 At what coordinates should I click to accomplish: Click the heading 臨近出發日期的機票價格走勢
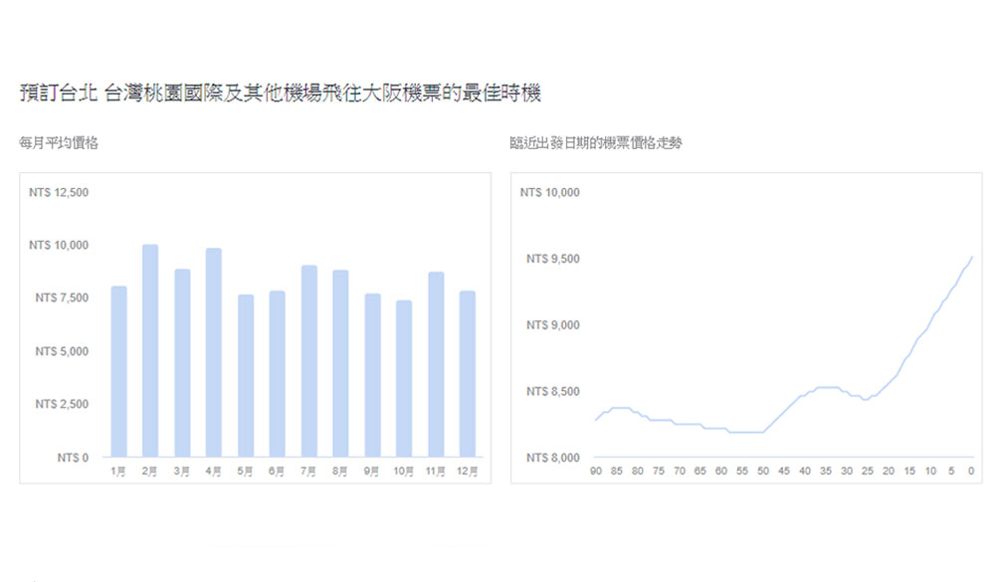[596, 143]
